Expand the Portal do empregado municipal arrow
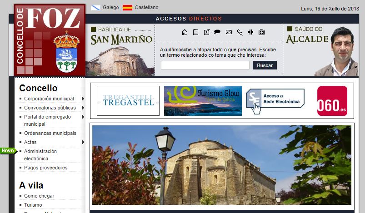The width and height of the screenshot is (365, 213). tap(83, 117)
